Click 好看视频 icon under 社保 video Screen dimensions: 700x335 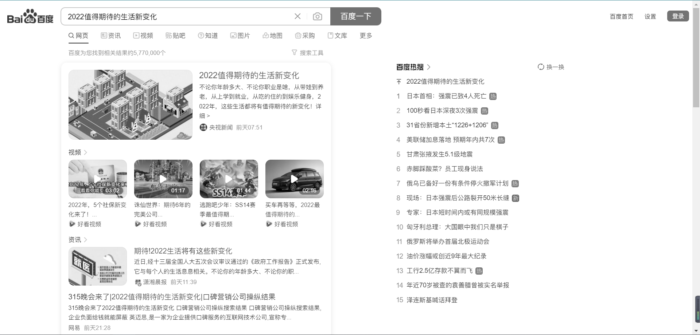click(72, 224)
